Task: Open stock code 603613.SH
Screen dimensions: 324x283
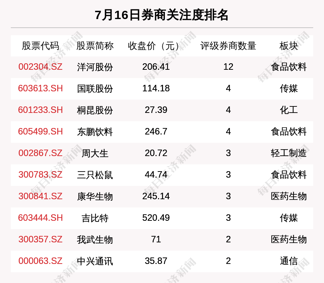Action: (x=40, y=88)
